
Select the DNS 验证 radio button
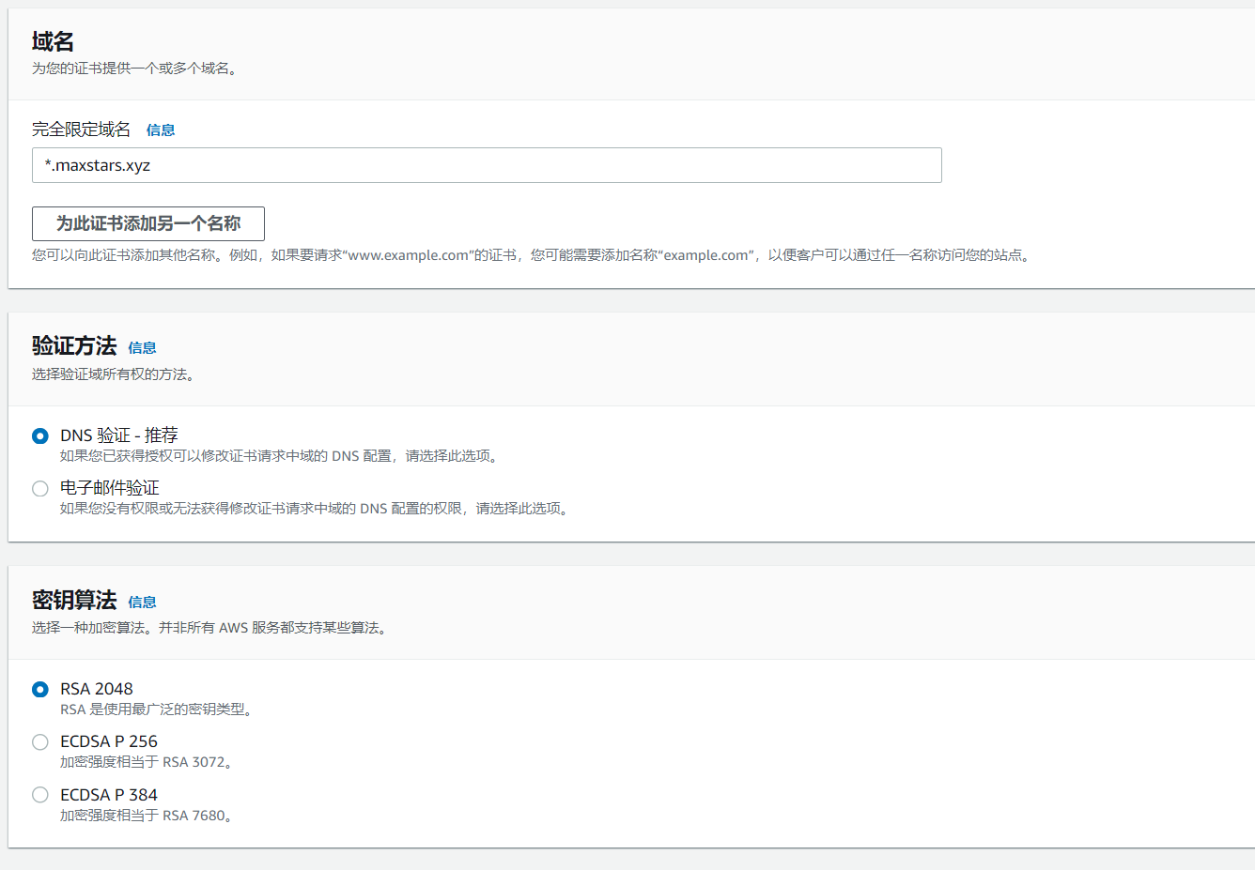40,435
